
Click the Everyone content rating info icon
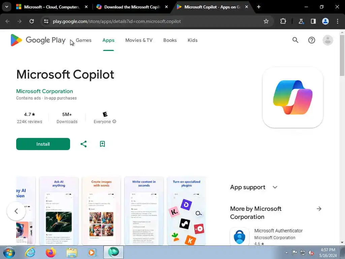114,121
